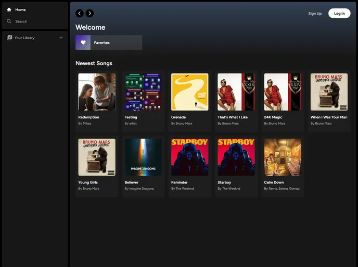
Task: Click the song title 24K Magic
Action: point(273,117)
